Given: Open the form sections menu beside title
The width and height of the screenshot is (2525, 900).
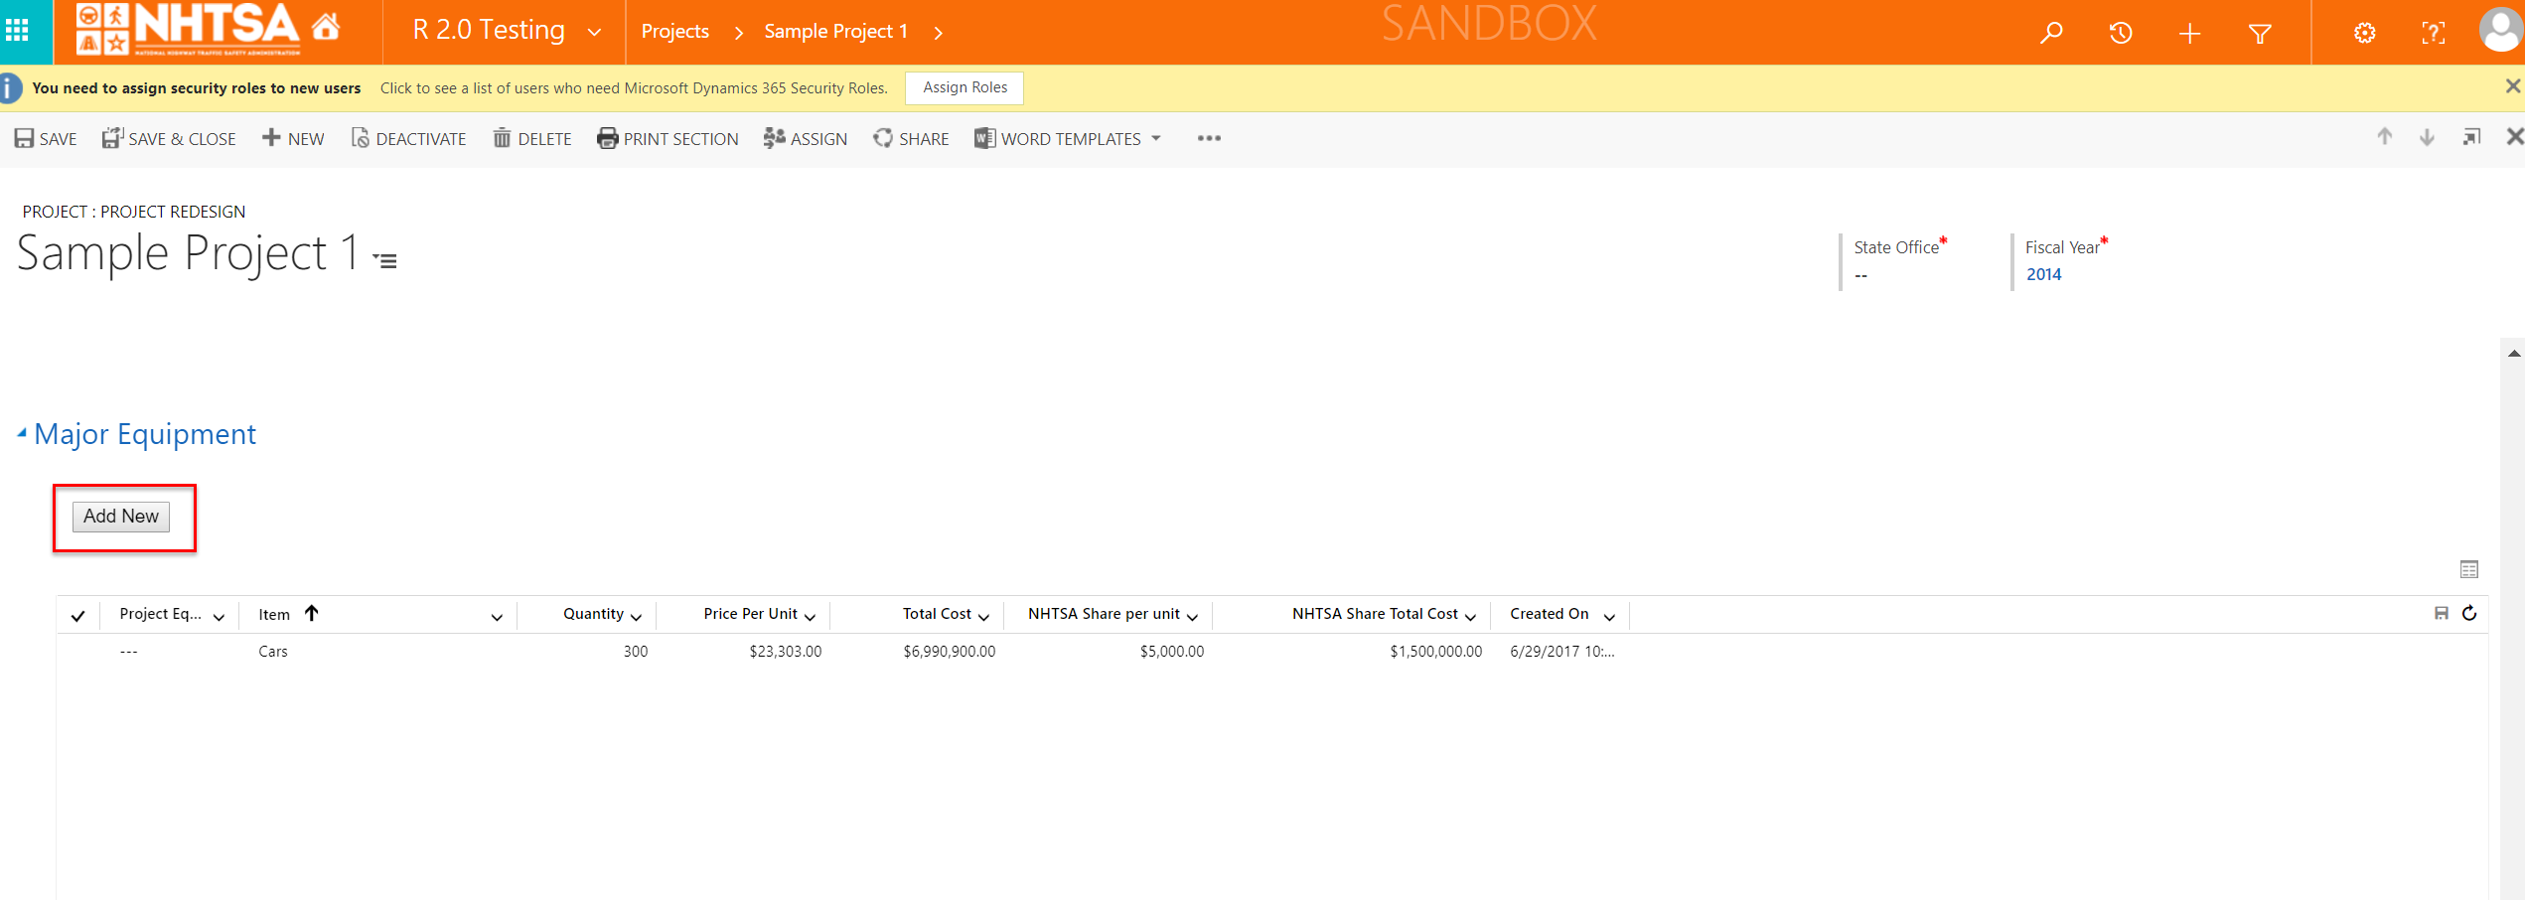Looking at the screenshot, I should tap(385, 260).
